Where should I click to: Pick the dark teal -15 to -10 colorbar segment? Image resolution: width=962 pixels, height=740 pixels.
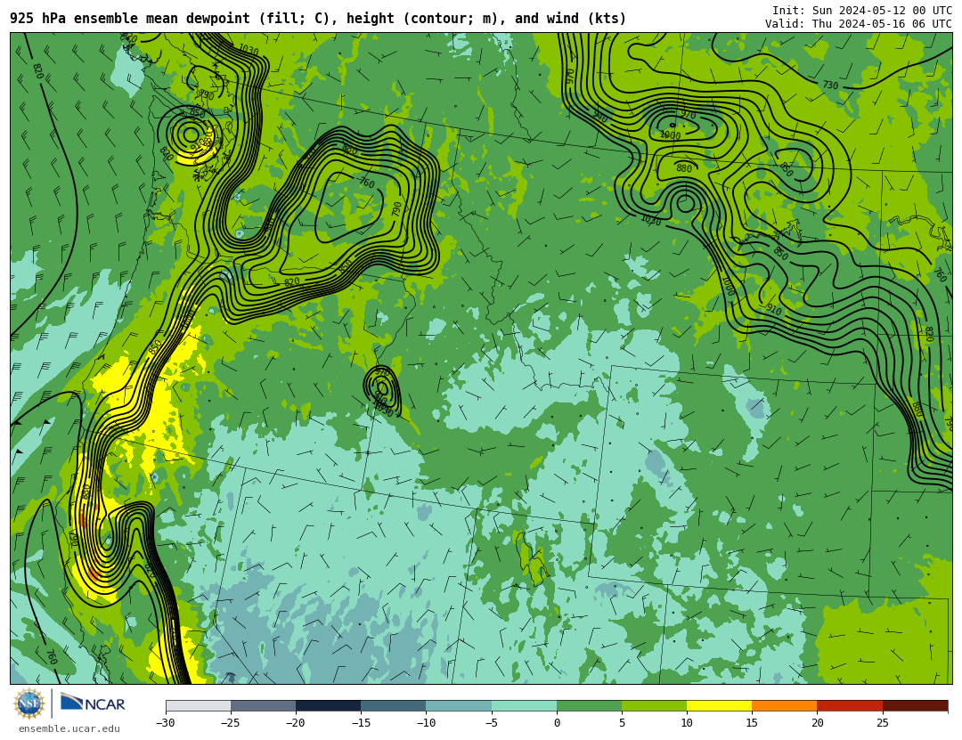[x=394, y=705]
